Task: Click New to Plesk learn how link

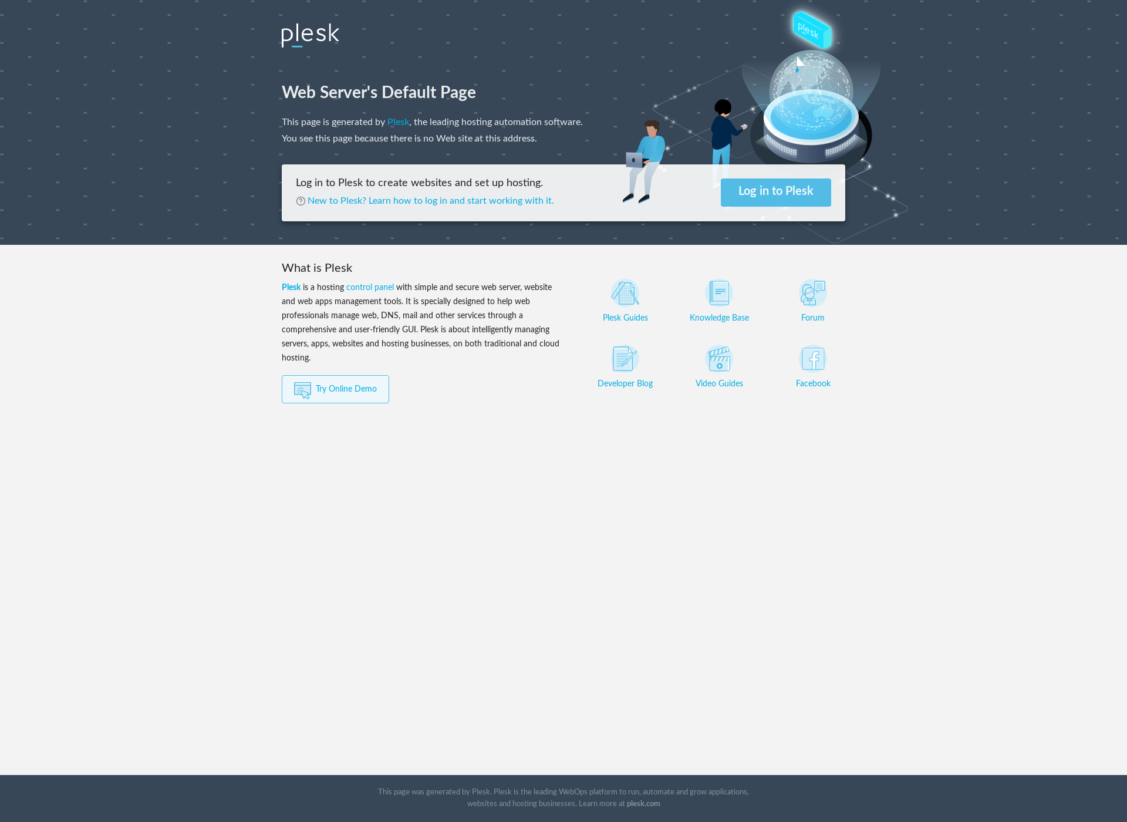Action: (430, 200)
